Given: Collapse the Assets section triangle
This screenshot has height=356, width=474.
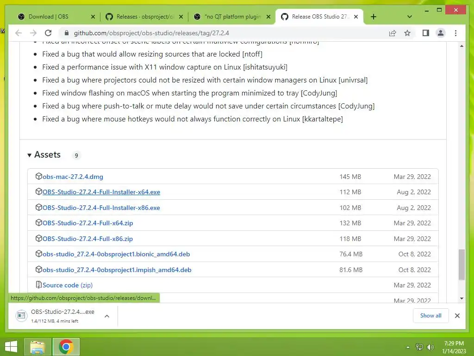Looking at the screenshot, I should pyautogui.click(x=29, y=155).
